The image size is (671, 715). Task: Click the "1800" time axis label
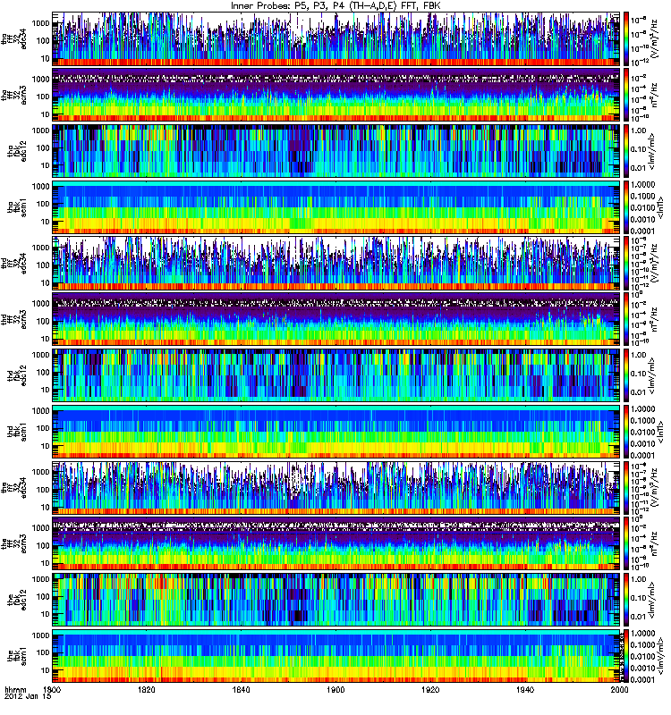(x=52, y=689)
